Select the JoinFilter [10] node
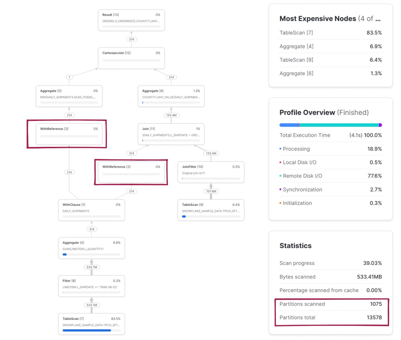The width and height of the screenshot is (401, 340). click(211, 172)
